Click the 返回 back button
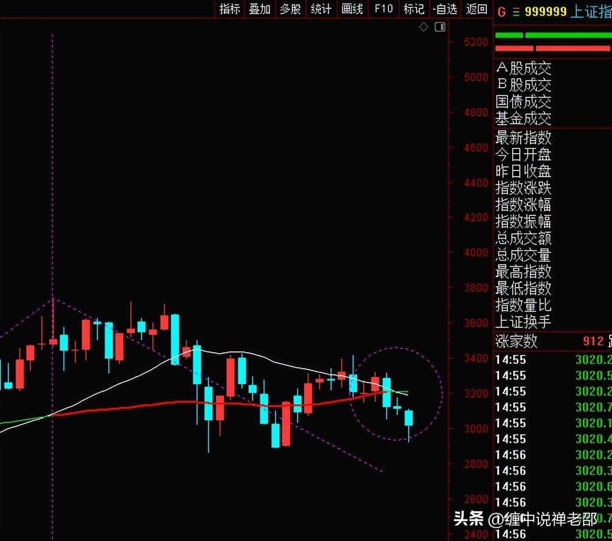Image resolution: width=612 pixels, height=541 pixels. tap(477, 9)
